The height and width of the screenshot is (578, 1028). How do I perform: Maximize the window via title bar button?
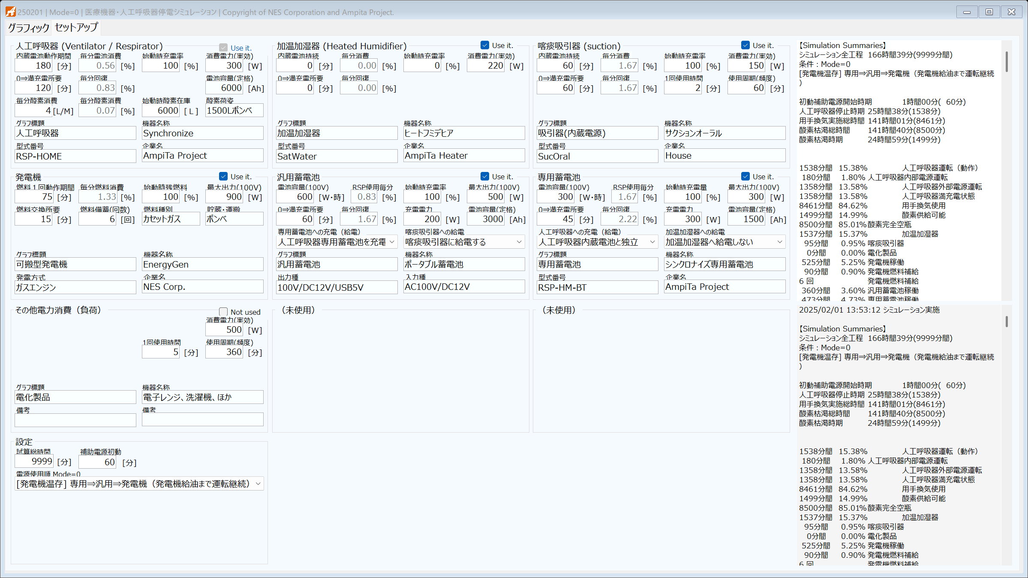[x=989, y=12]
